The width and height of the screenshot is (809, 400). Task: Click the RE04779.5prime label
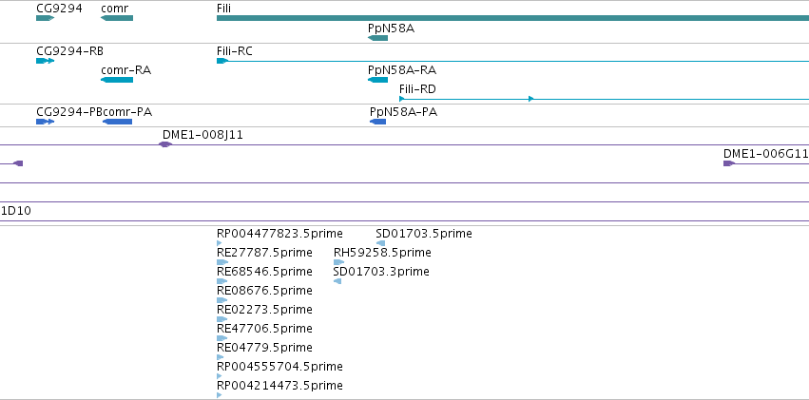[x=264, y=348]
